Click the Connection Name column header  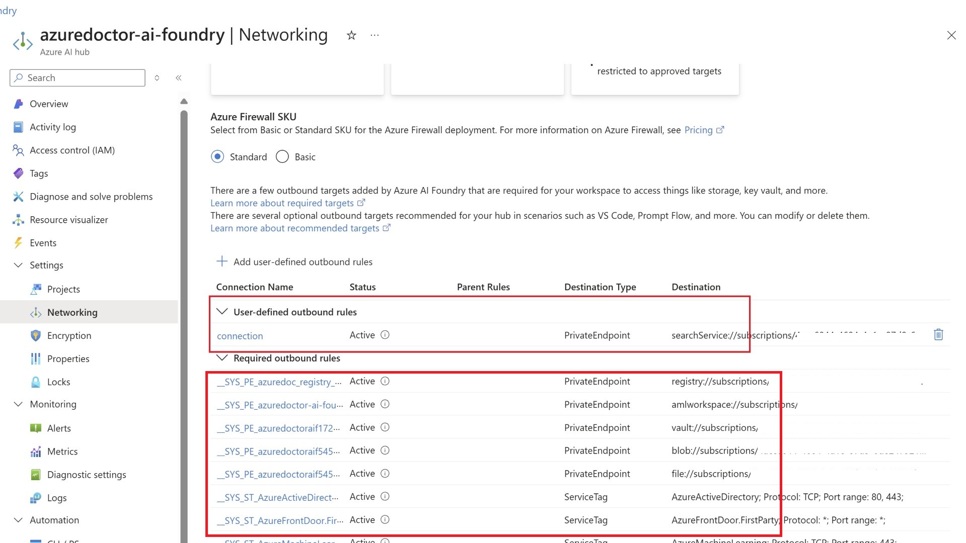pos(255,287)
